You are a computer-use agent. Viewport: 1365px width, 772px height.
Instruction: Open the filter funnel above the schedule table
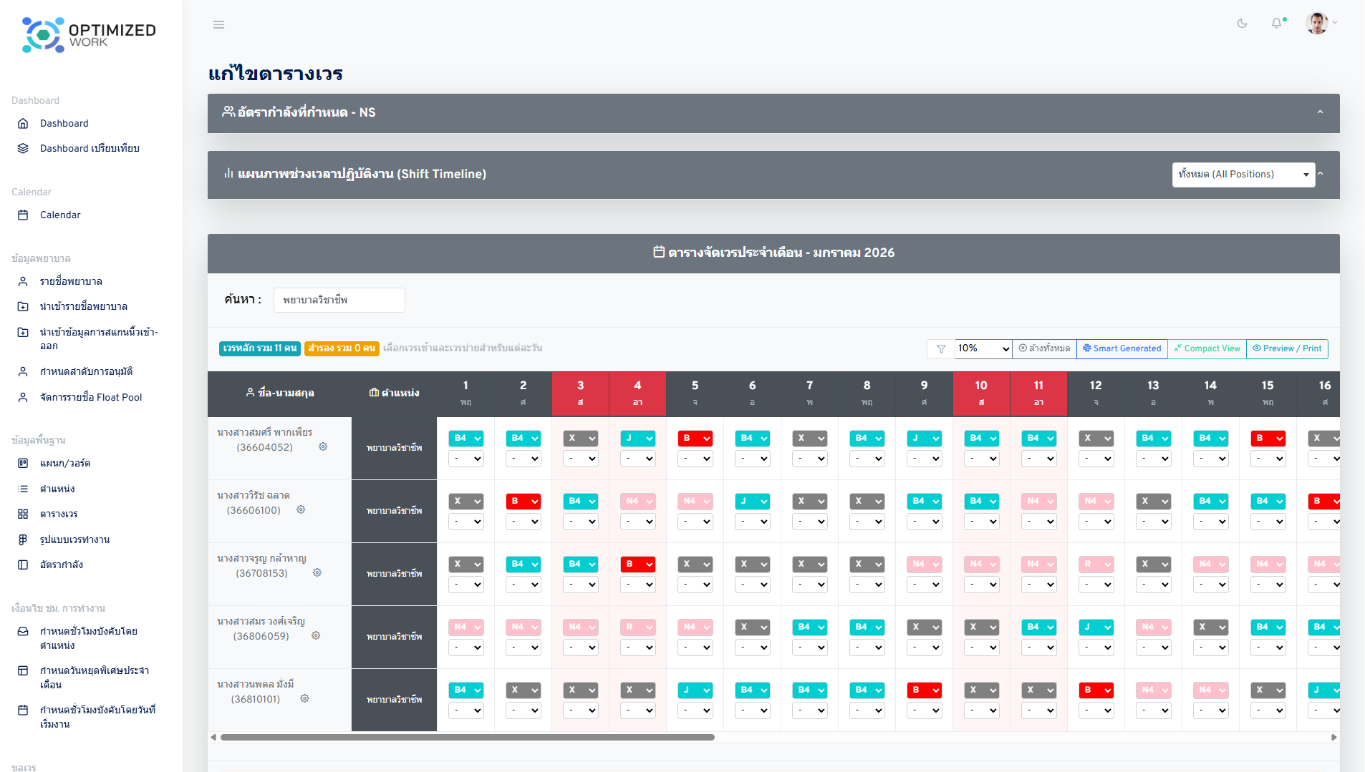[940, 349]
